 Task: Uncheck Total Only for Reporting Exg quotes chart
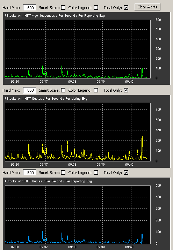[x=126, y=172]
